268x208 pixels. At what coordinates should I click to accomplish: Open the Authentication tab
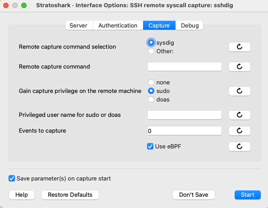(x=118, y=25)
